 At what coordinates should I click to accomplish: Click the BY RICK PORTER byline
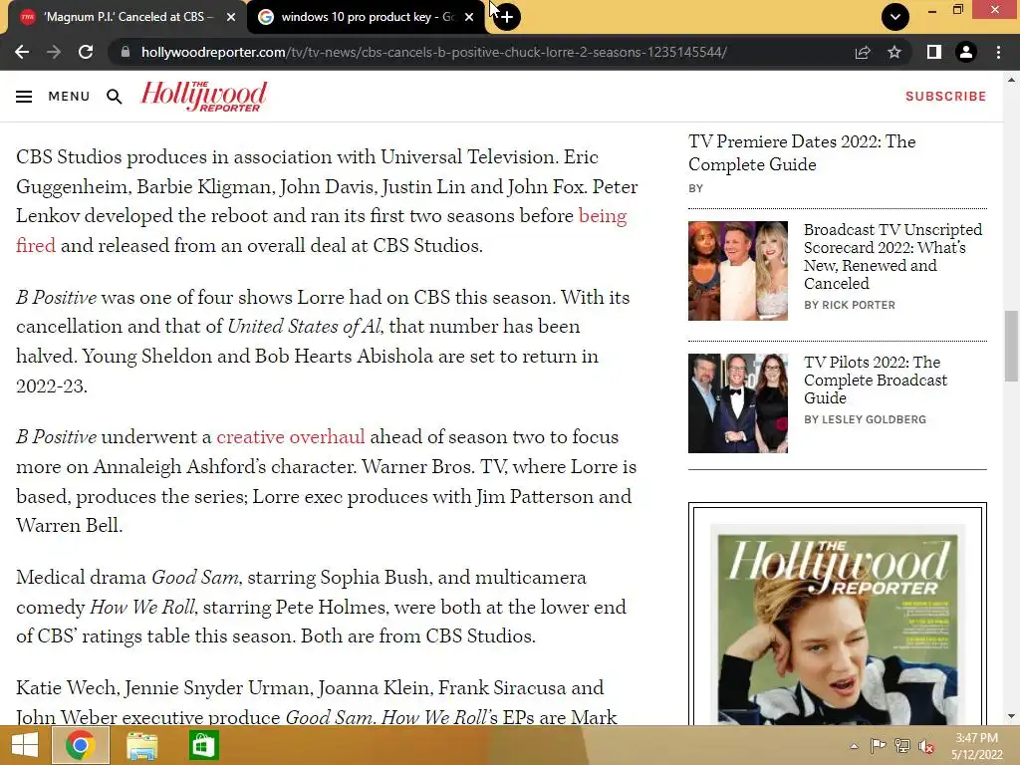coord(850,305)
